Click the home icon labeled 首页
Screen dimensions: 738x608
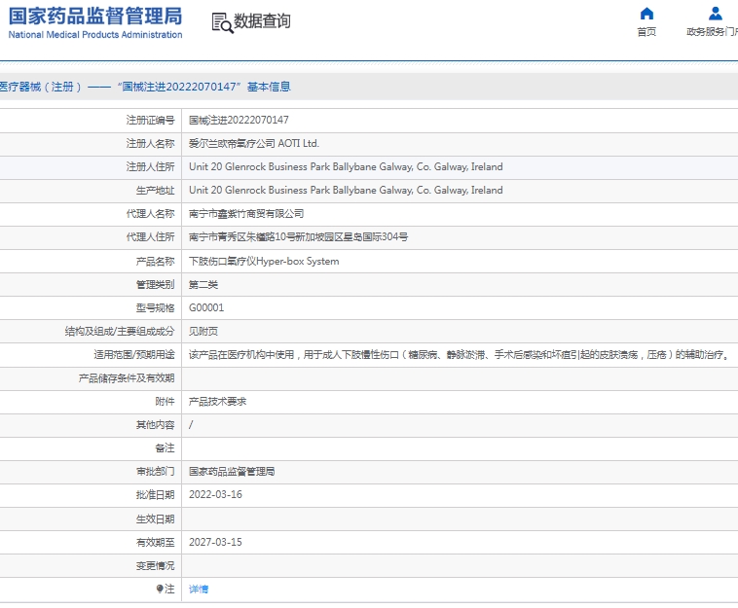click(646, 14)
